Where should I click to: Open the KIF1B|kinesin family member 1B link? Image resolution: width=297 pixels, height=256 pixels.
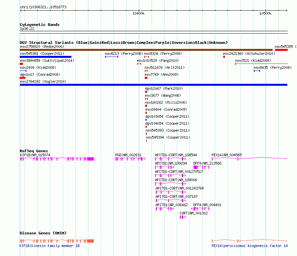coord(50,246)
